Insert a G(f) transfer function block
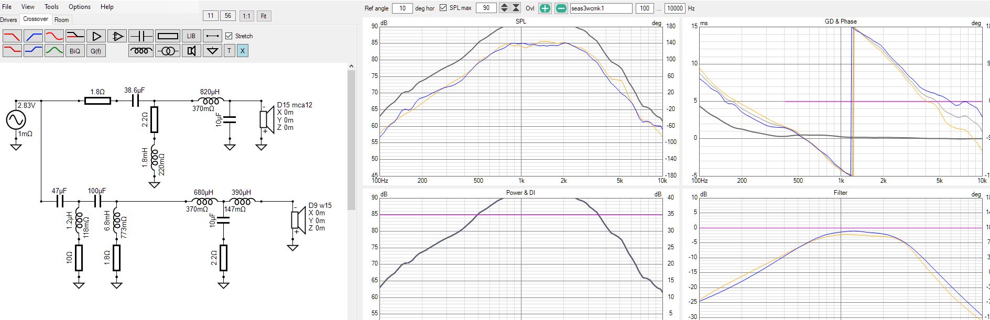This screenshot has width=990, height=320. coord(96,51)
